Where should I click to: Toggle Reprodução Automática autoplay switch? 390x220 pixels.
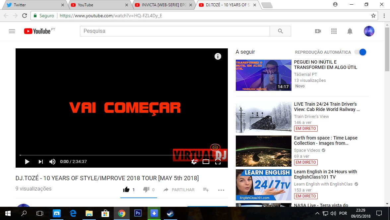pos(360,52)
